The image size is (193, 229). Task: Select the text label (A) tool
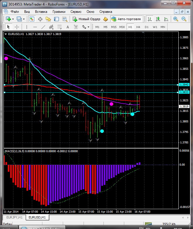pos(68,27)
